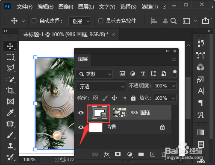
Task: Open the History panel icon
Action: click(200, 43)
